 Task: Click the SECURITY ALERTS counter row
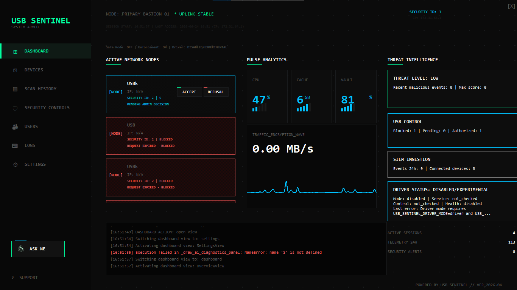point(451,252)
